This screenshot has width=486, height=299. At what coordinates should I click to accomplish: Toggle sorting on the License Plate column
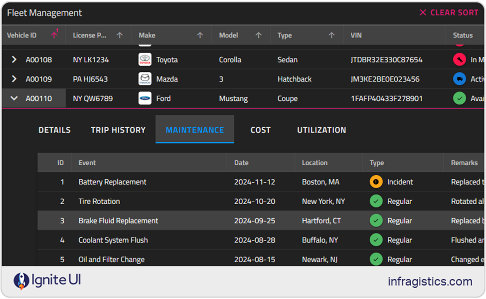pos(119,35)
